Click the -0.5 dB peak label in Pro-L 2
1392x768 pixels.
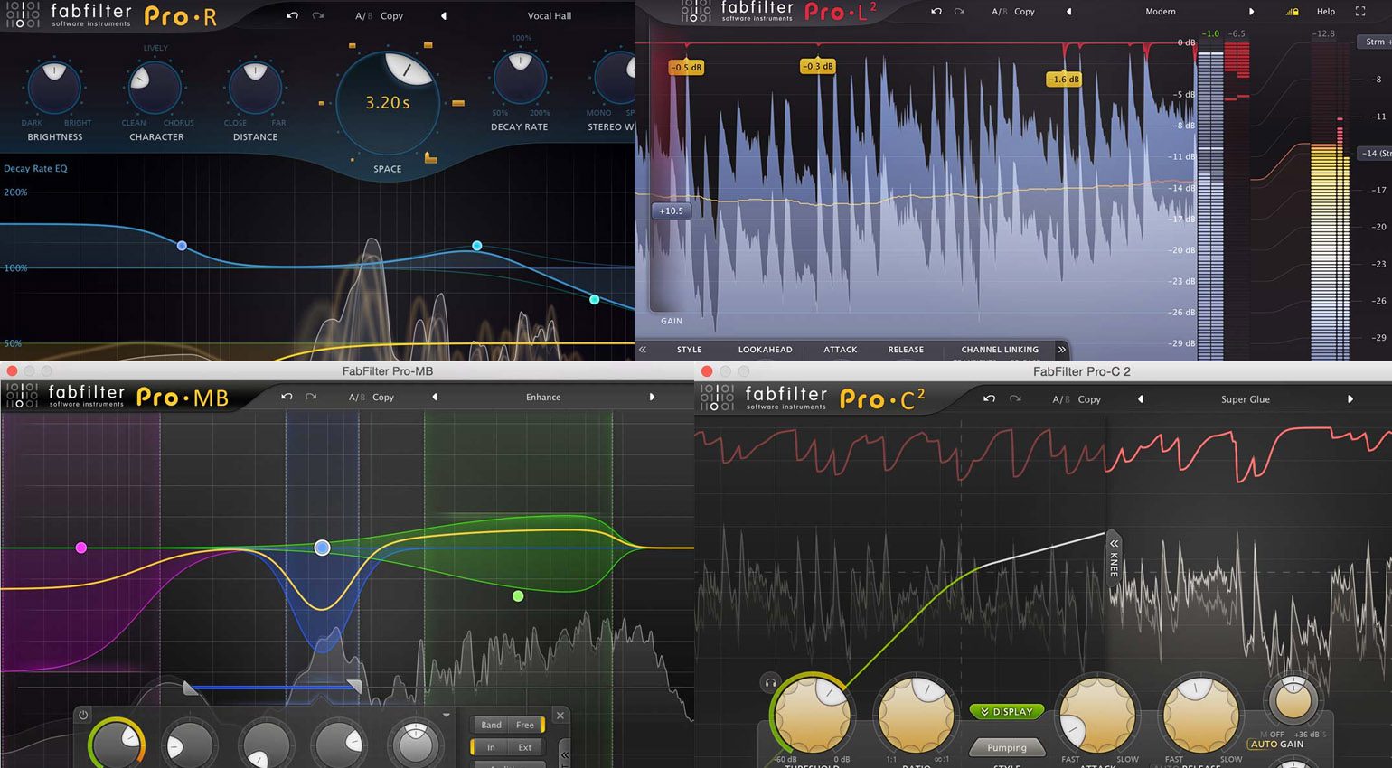point(686,67)
